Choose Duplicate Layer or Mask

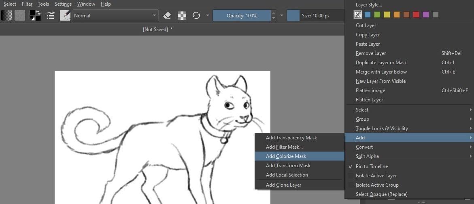click(x=409, y=63)
